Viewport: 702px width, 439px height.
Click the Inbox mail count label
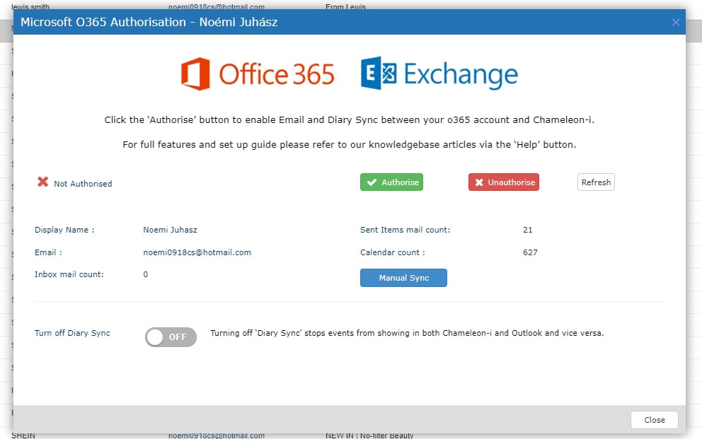tap(69, 274)
